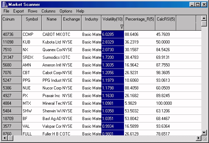Click the Name column header
Screen dimensions: 209x143
pyautogui.click(x=52, y=23)
